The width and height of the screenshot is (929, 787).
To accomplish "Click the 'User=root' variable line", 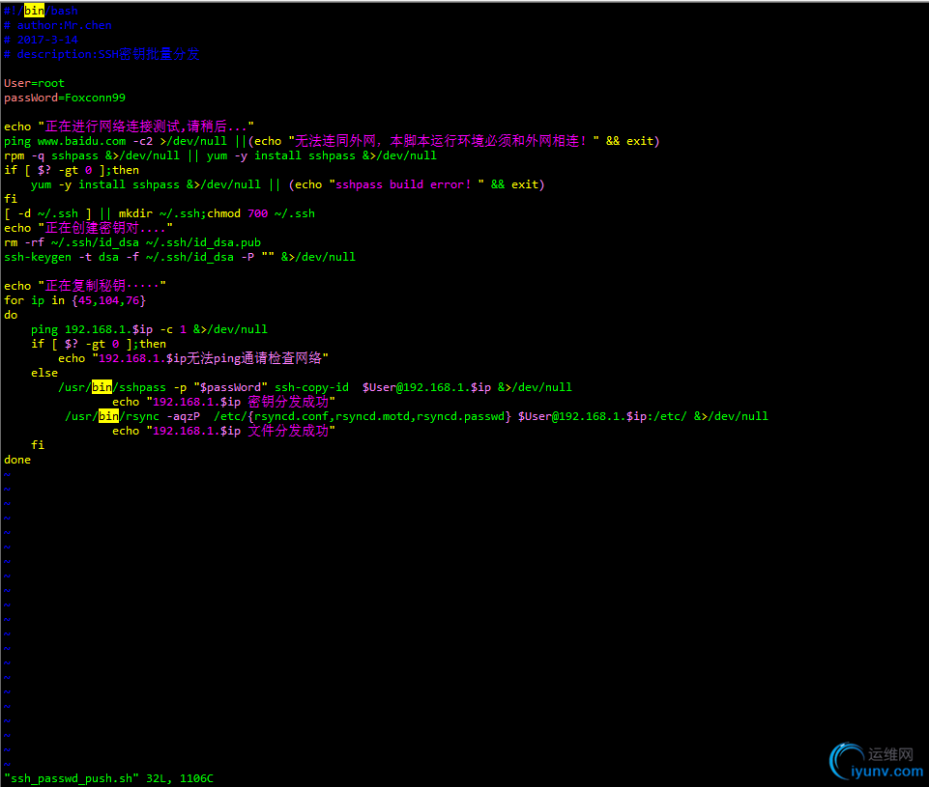I will click(34, 83).
